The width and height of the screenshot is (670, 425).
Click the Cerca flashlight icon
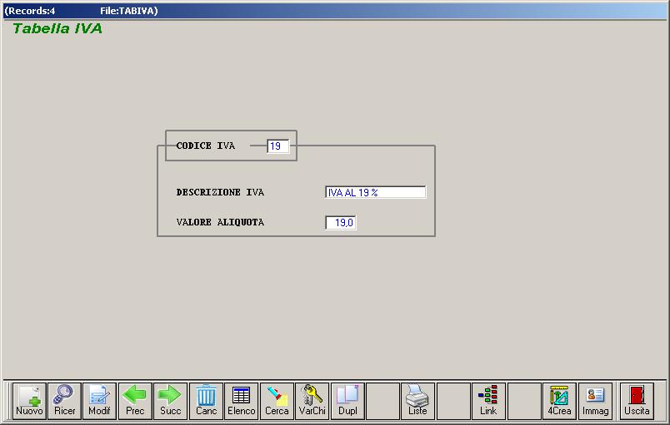(277, 401)
